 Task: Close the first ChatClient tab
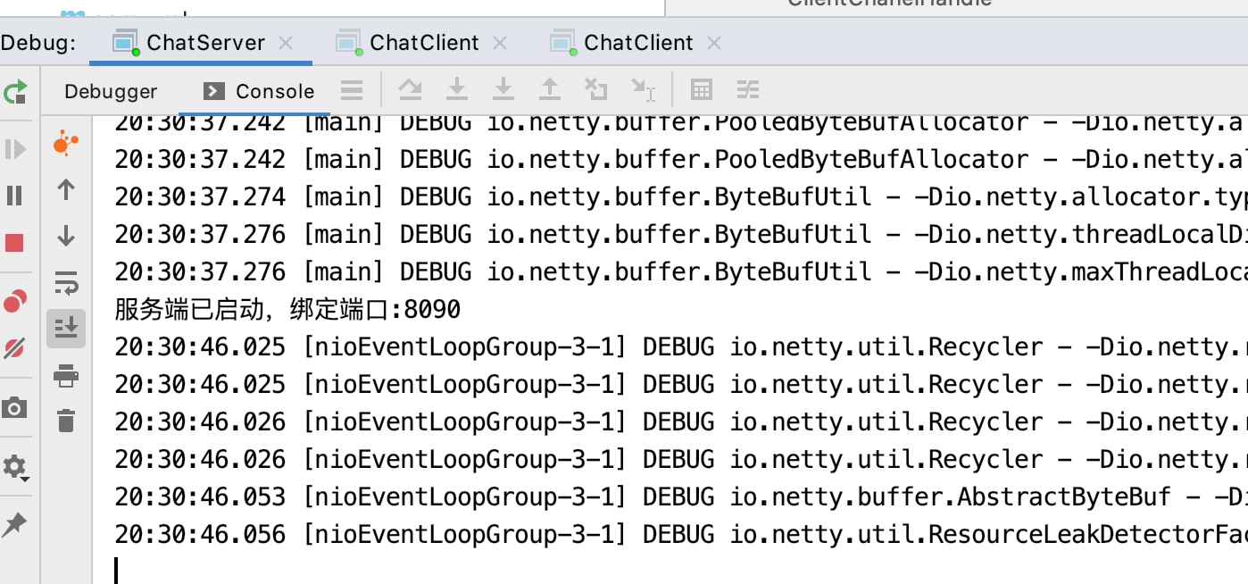tap(500, 42)
